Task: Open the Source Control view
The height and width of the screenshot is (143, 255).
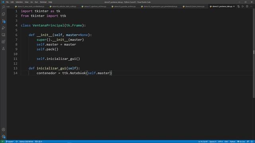Action: 4,21
